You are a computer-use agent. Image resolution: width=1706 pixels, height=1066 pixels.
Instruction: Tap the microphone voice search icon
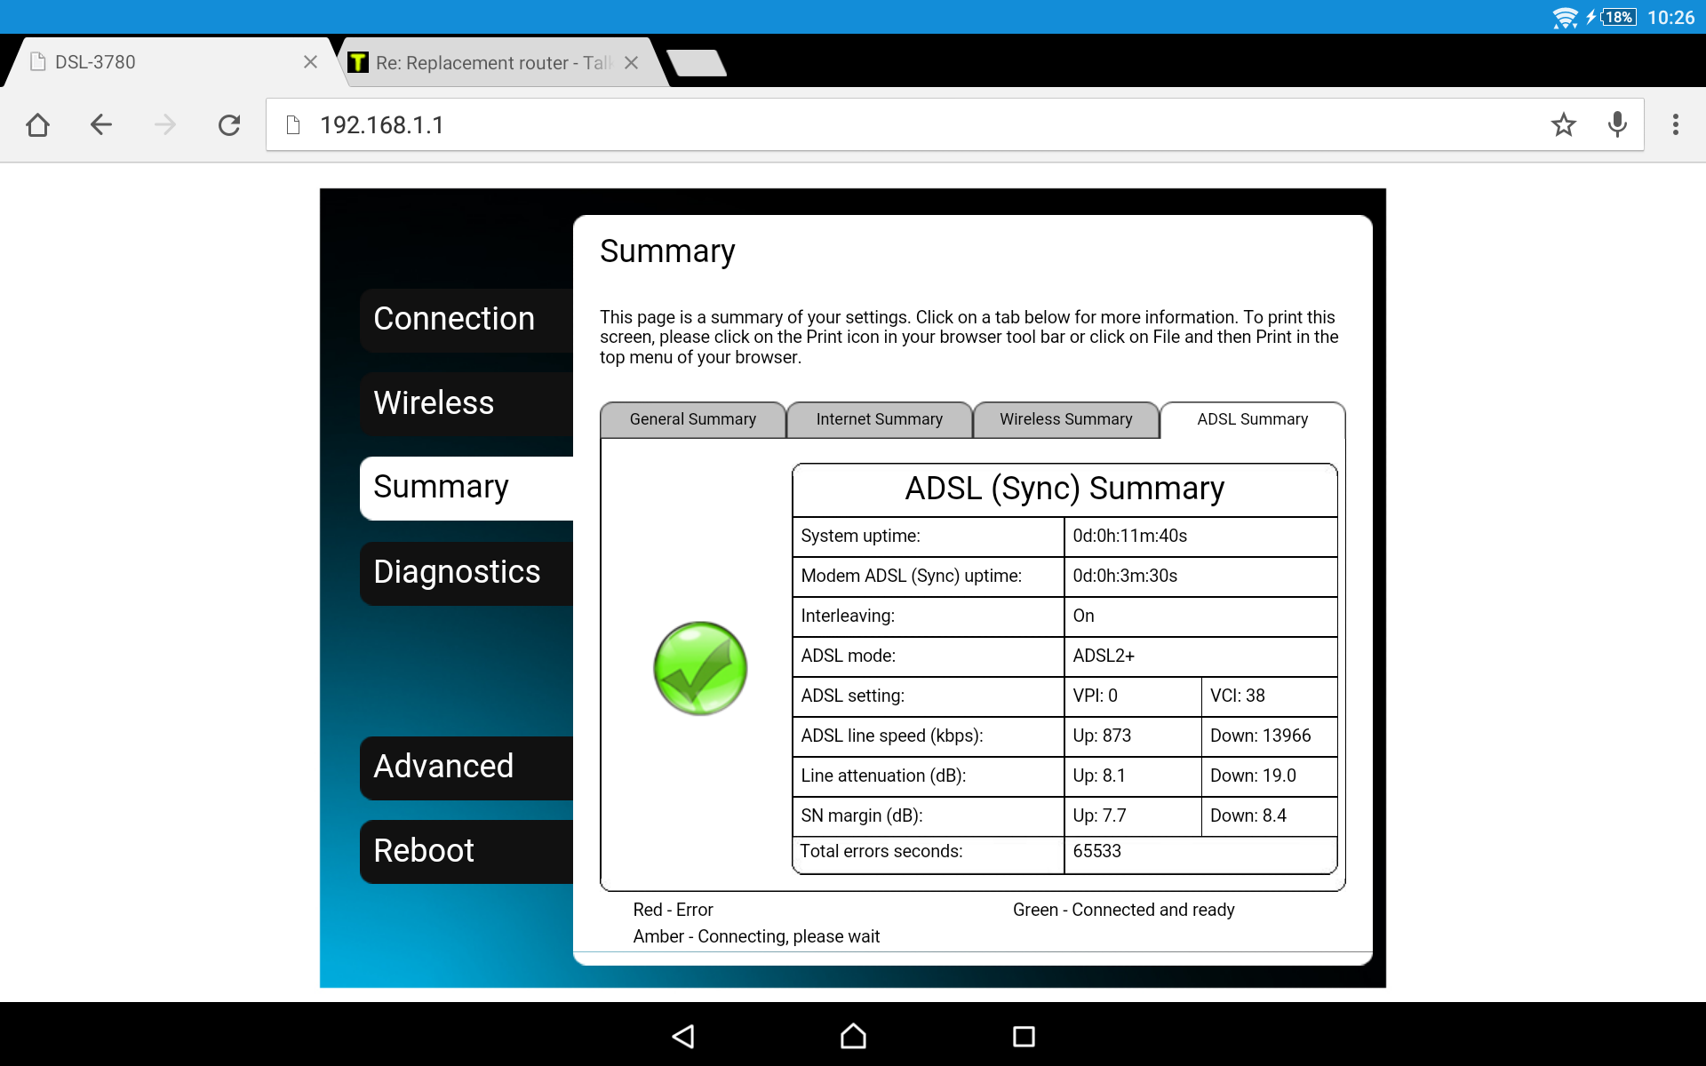pyautogui.click(x=1617, y=125)
